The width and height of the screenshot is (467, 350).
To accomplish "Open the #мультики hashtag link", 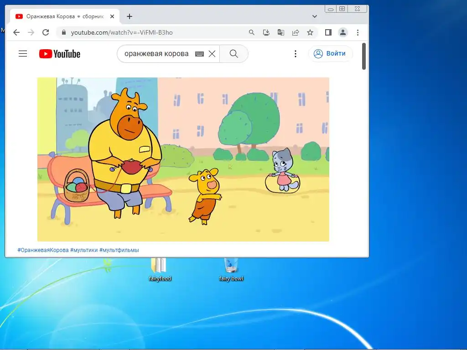I will pos(84,250).
